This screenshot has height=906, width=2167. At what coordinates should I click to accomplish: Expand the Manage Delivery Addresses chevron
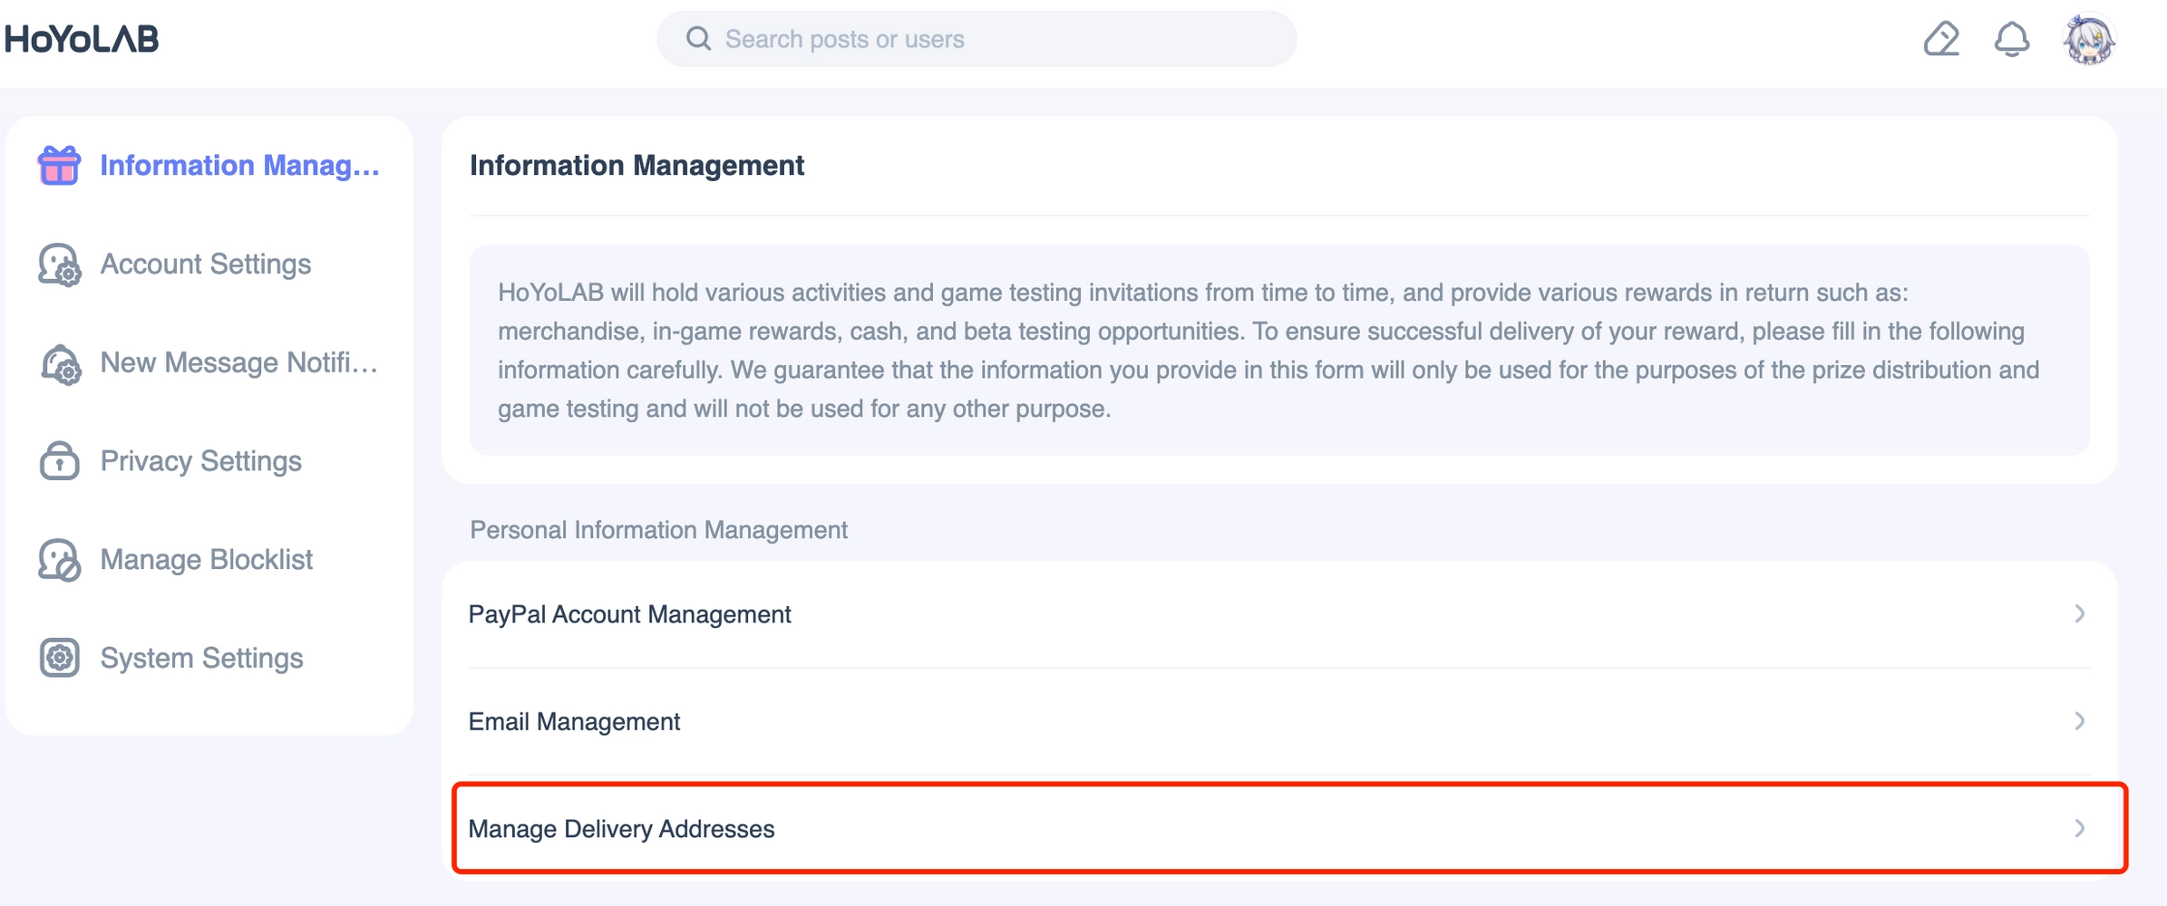[2079, 828]
